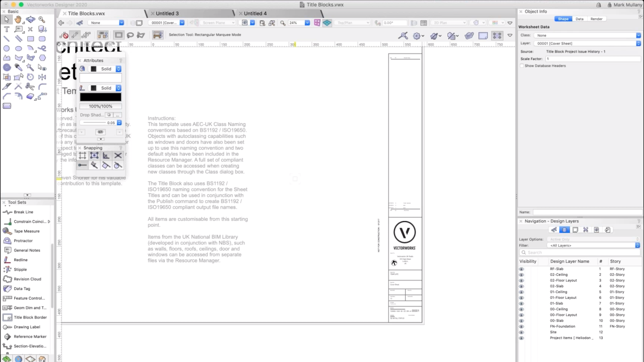Open the active layer 00001 dropdown
The height and width of the screenshot is (362, 644).
coord(166,23)
